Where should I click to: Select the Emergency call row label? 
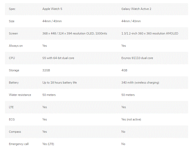click(x=19, y=144)
